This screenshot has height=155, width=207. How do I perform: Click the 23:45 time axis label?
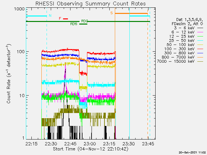click(148, 144)
